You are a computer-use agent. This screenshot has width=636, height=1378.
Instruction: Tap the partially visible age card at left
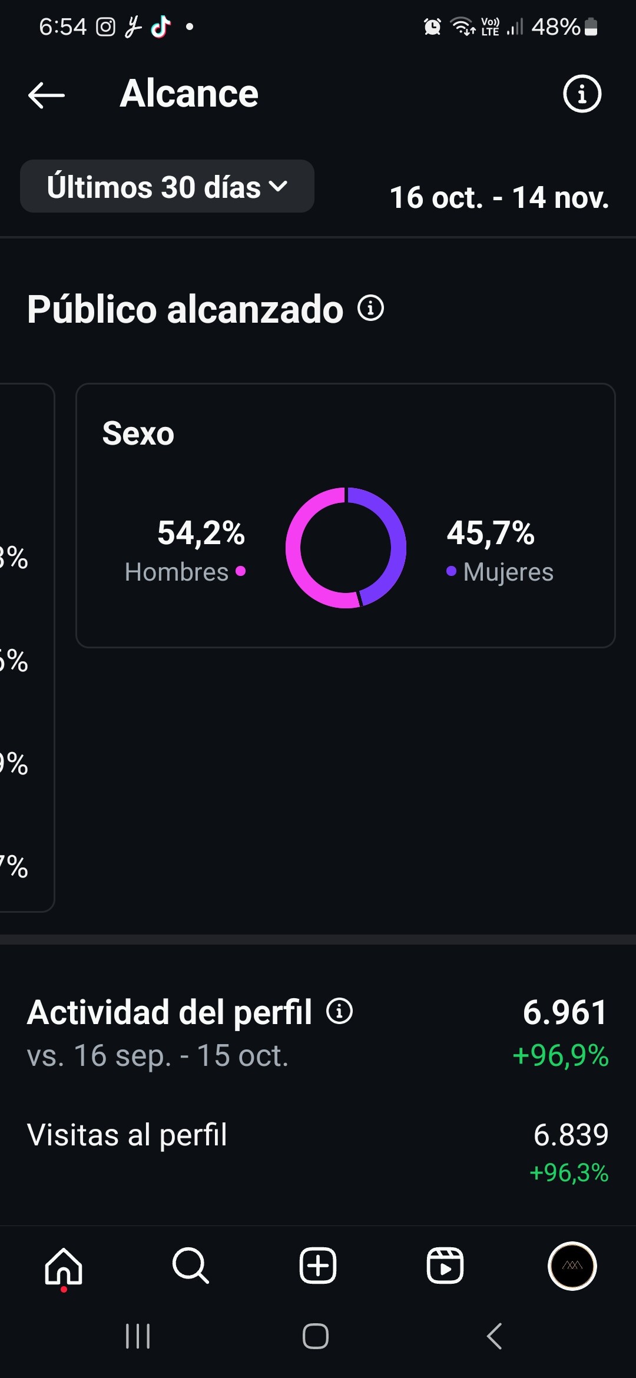(27, 648)
